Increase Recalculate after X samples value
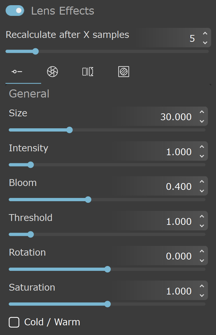Screen dimensions: 216x335 point(205,33)
